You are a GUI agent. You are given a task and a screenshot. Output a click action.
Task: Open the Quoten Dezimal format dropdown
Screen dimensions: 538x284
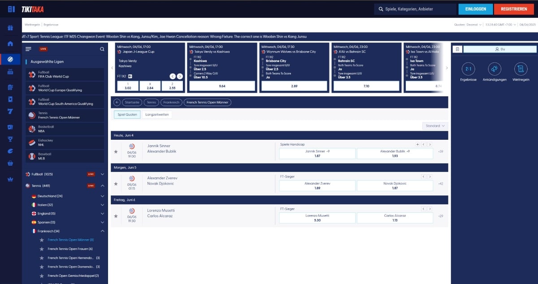[468, 25]
